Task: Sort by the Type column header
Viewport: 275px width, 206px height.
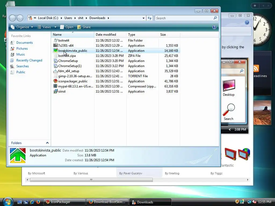Action: 142,35
